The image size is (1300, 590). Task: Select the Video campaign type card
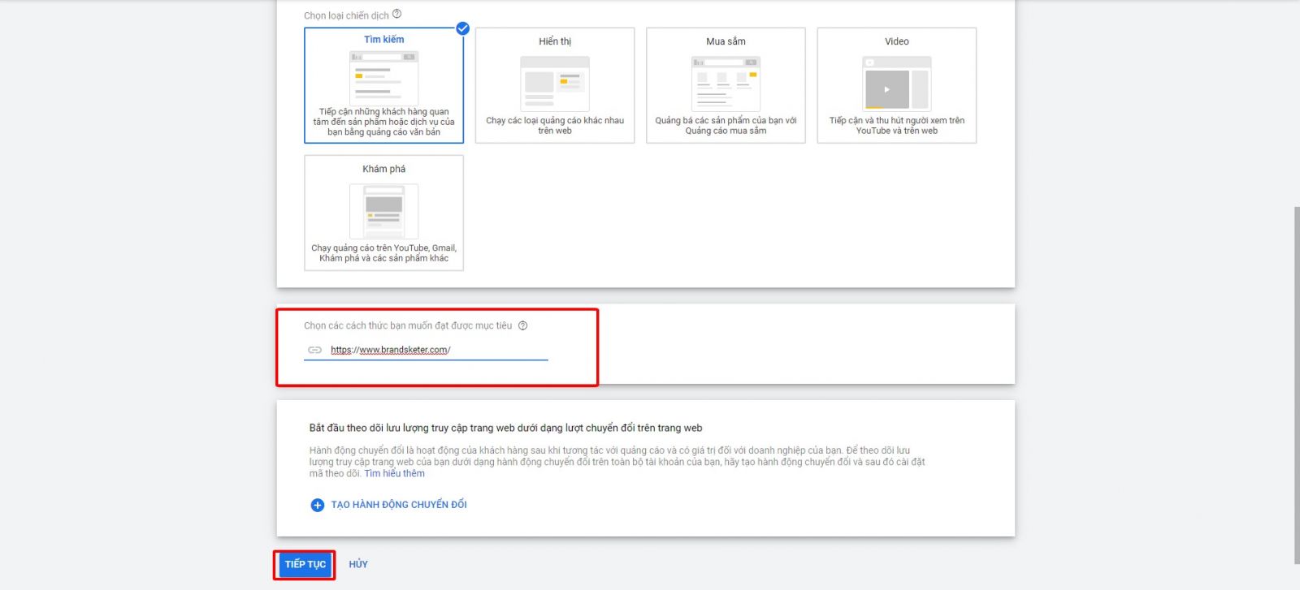point(897,85)
